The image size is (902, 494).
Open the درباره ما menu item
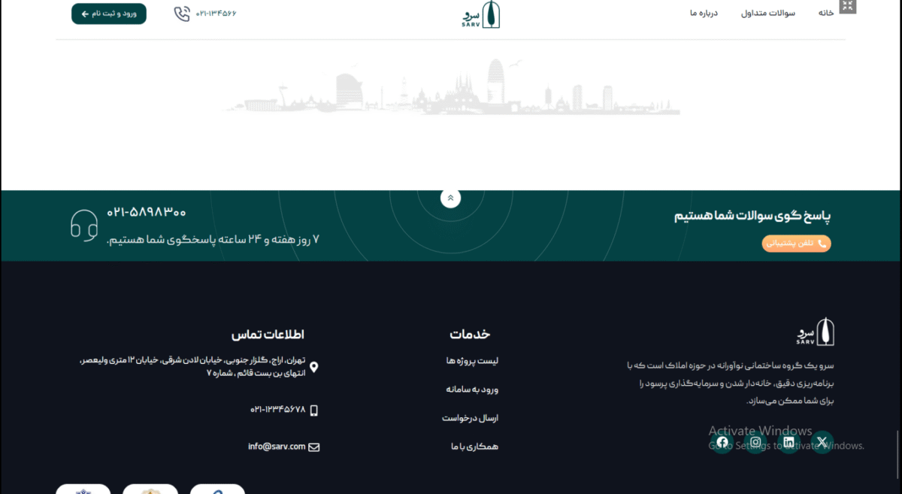(x=704, y=13)
